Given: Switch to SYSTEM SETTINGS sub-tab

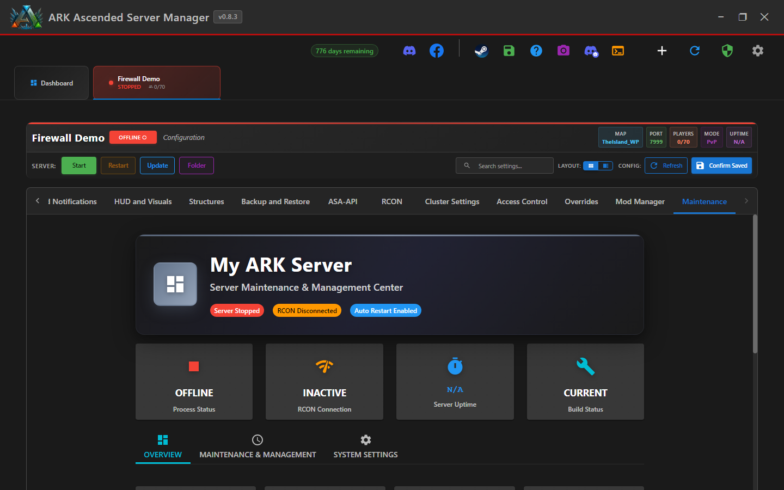Looking at the screenshot, I should [x=366, y=446].
